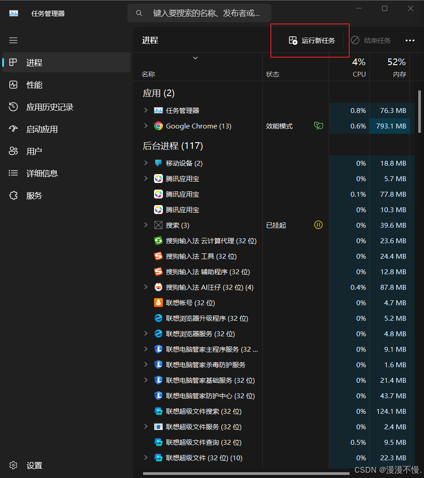Sort by the 状态 column header
The height and width of the screenshot is (478, 424).
(296, 67)
